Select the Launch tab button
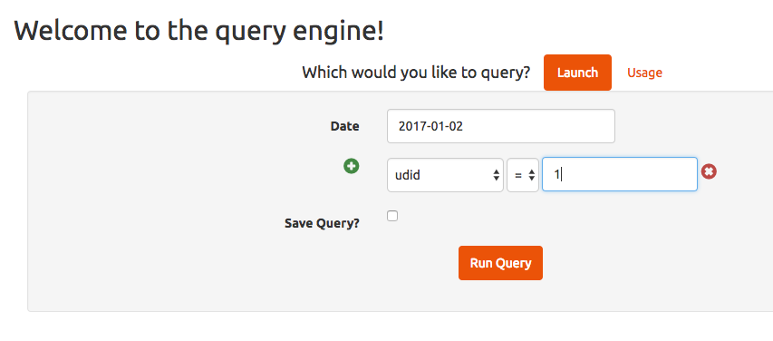This screenshot has height=341, width=773. (577, 73)
